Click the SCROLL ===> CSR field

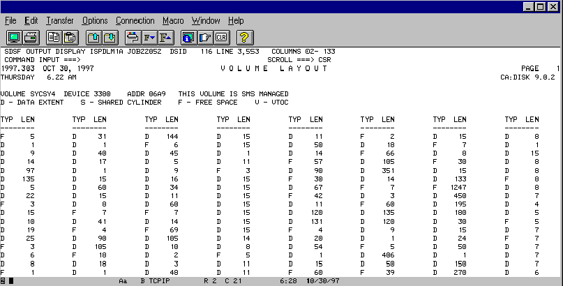point(299,59)
